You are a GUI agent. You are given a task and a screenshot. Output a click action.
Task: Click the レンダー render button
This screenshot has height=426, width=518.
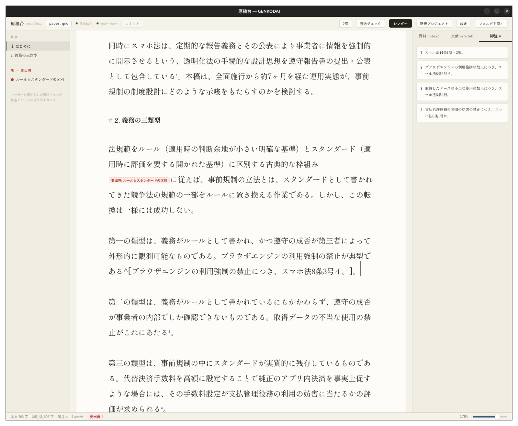(x=400, y=24)
